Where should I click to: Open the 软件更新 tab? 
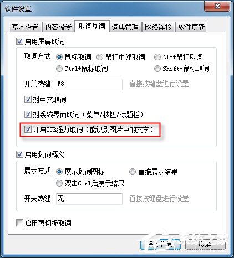191,27
